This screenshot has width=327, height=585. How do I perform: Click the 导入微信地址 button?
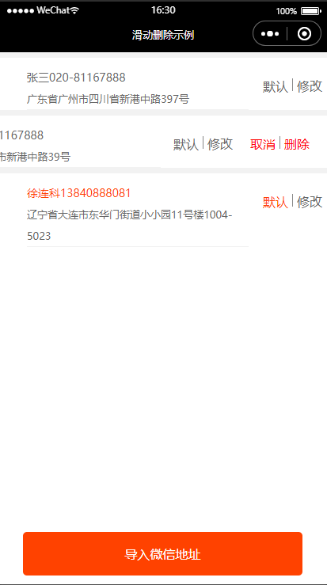point(163,553)
